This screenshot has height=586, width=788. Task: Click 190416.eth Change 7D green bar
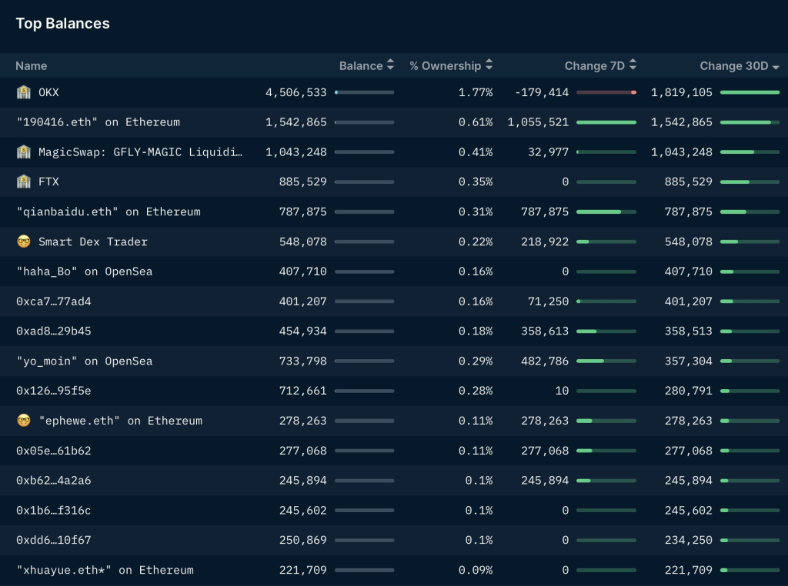point(606,122)
